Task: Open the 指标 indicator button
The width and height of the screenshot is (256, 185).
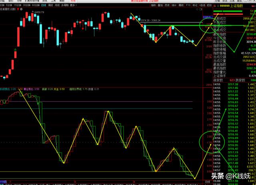Action: click(x=154, y=5)
